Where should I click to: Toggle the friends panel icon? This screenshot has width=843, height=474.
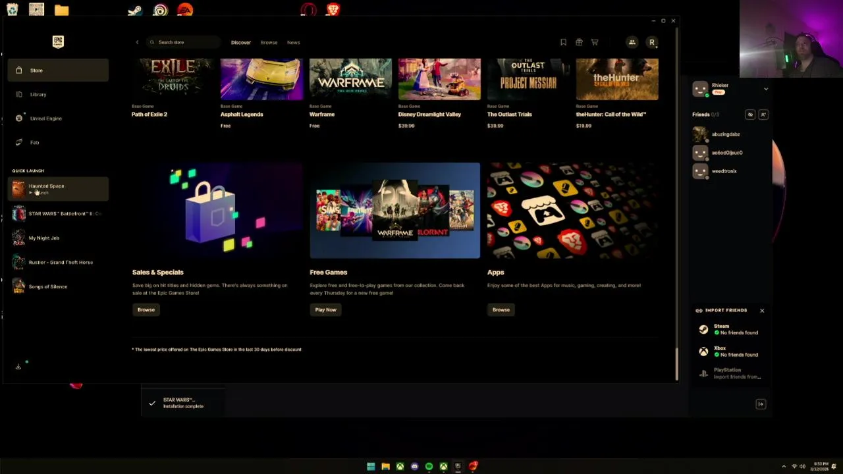point(632,42)
